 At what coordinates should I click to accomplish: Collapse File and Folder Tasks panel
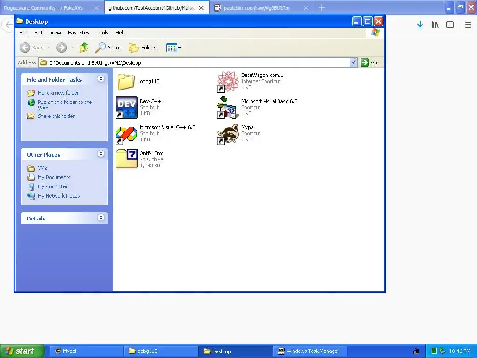click(x=101, y=79)
